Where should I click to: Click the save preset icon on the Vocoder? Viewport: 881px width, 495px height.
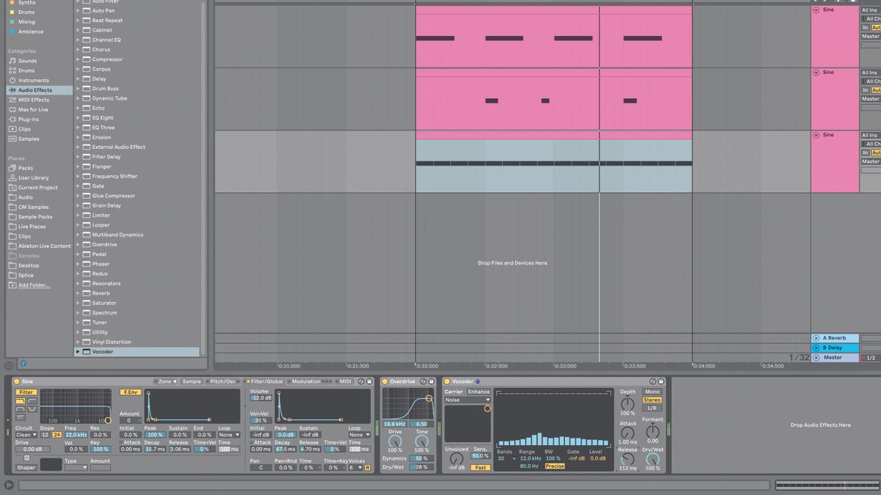click(660, 381)
